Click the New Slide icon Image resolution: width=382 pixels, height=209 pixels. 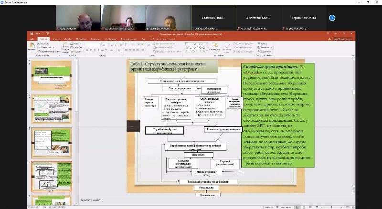tap(65, 45)
